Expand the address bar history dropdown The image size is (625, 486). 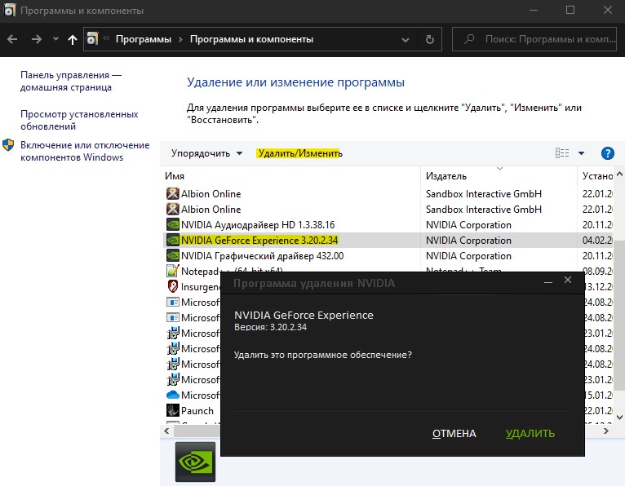pos(406,39)
